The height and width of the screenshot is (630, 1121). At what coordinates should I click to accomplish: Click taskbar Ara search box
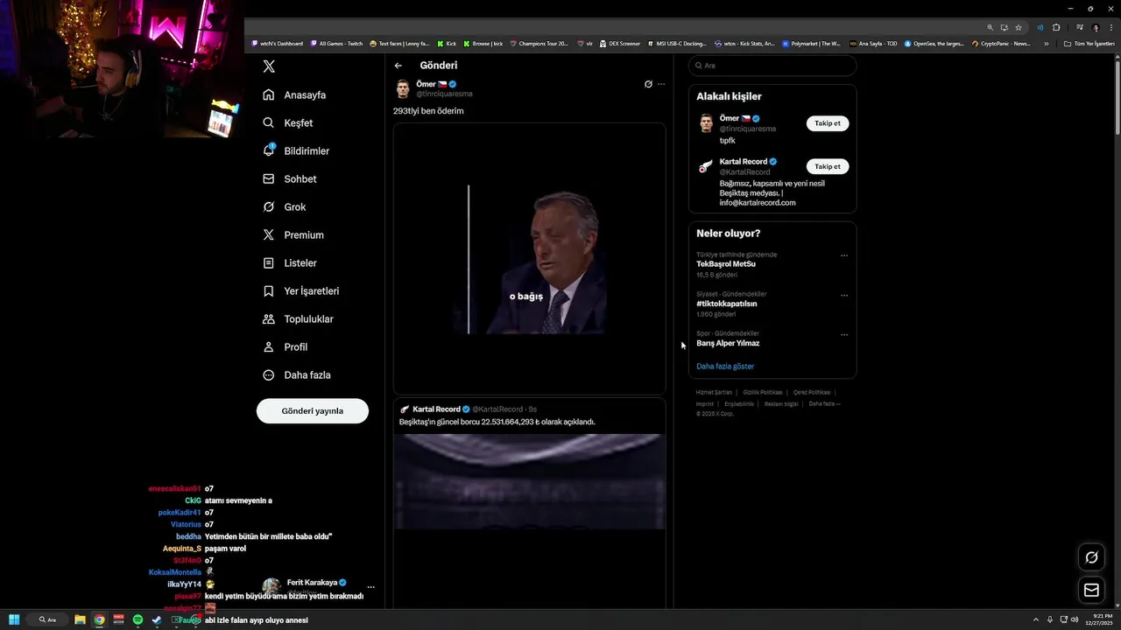[x=48, y=619]
